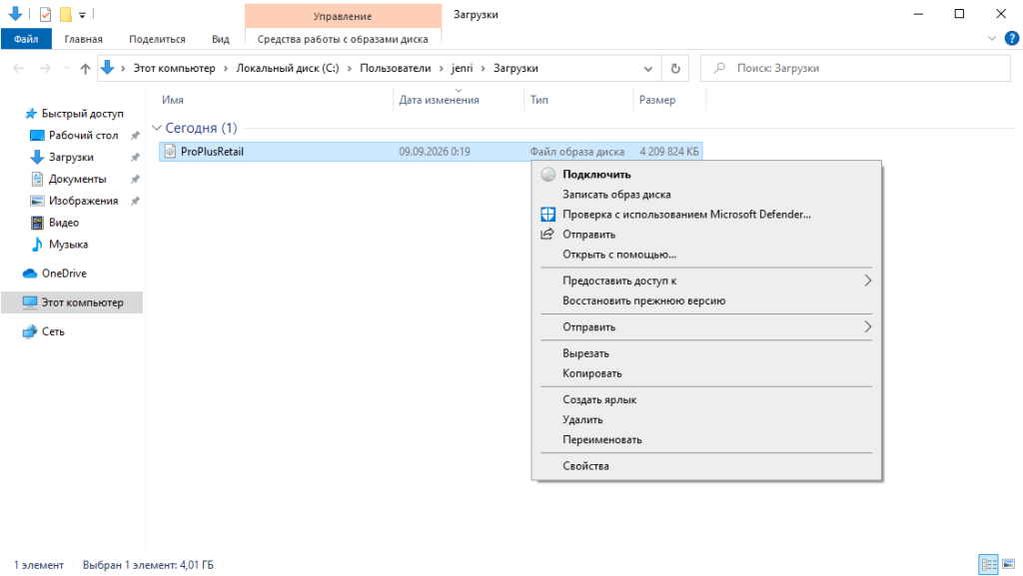Viewport: 1023px width, 576px height.
Task: Sort by the Размер column header
Action: [x=657, y=100]
